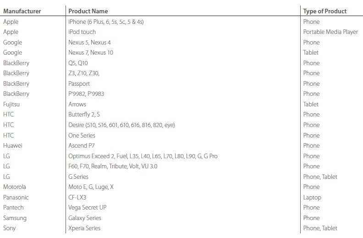Click the Huawei Ascend P7 entry

pos(82,146)
